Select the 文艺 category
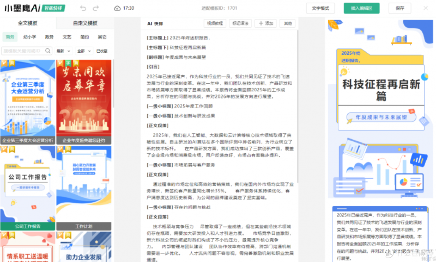This screenshot has width=436, height=262. click(x=67, y=37)
